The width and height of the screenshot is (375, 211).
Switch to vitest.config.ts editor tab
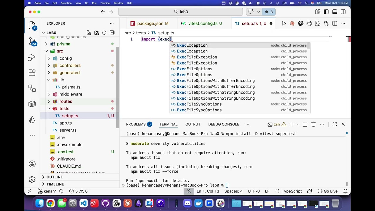point(203,23)
